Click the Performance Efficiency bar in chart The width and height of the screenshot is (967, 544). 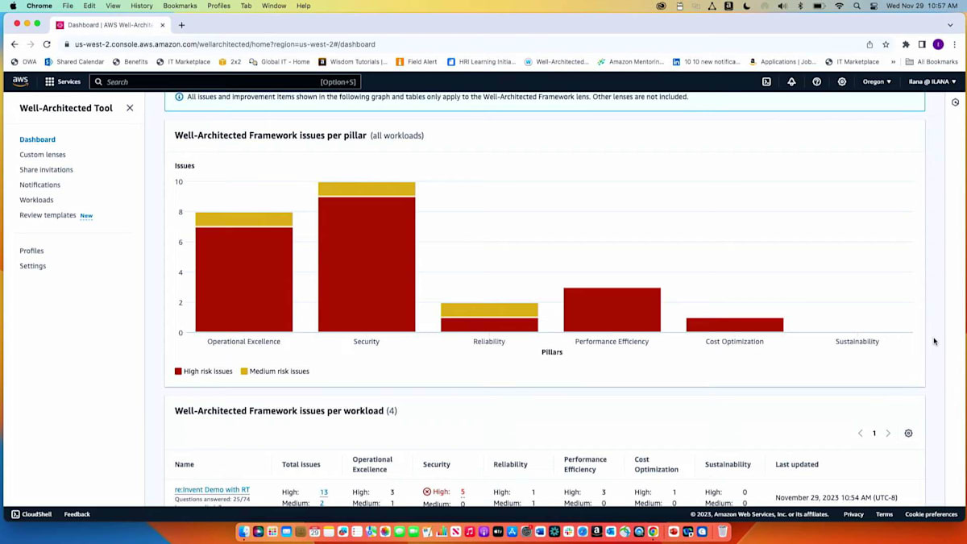coord(612,309)
